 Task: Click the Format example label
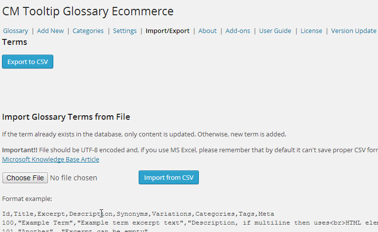tap(27, 199)
